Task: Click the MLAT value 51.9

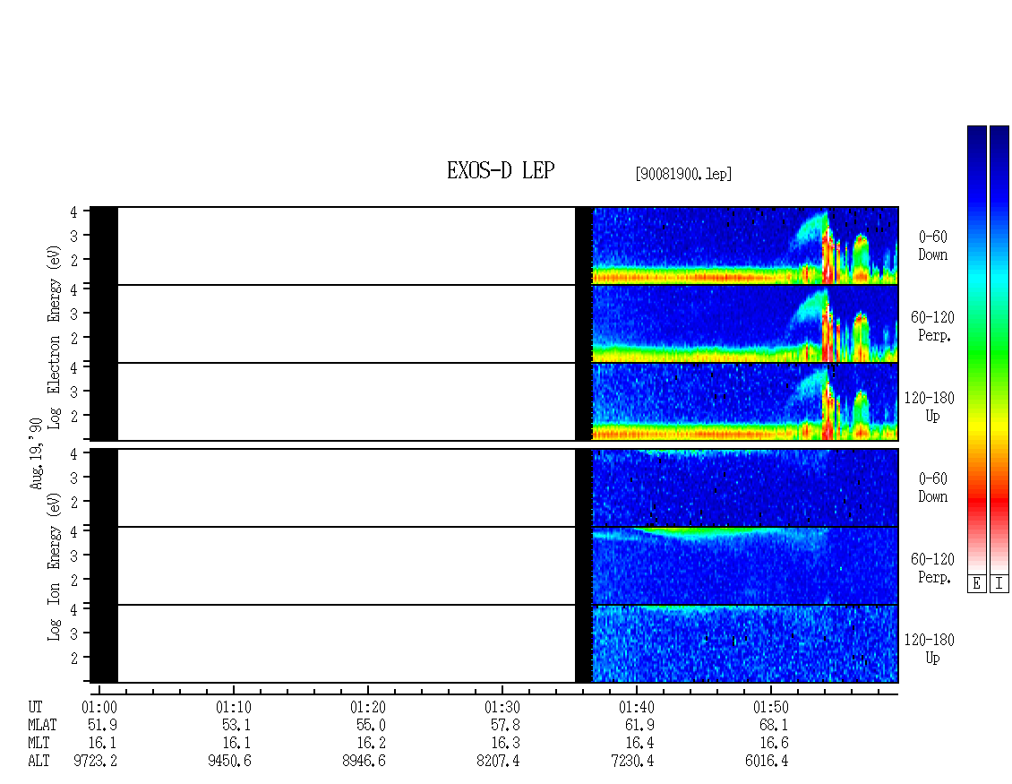Action: coord(103,725)
